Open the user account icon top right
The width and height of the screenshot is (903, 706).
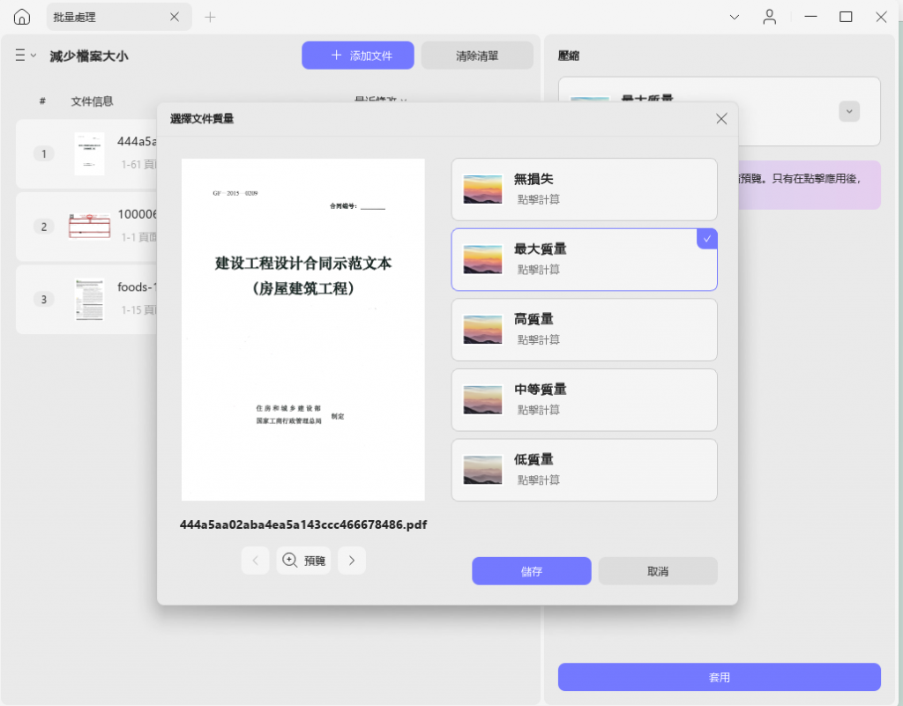pos(769,17)
